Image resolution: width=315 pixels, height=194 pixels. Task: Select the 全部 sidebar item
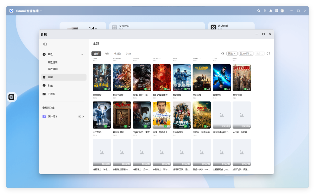64,77
